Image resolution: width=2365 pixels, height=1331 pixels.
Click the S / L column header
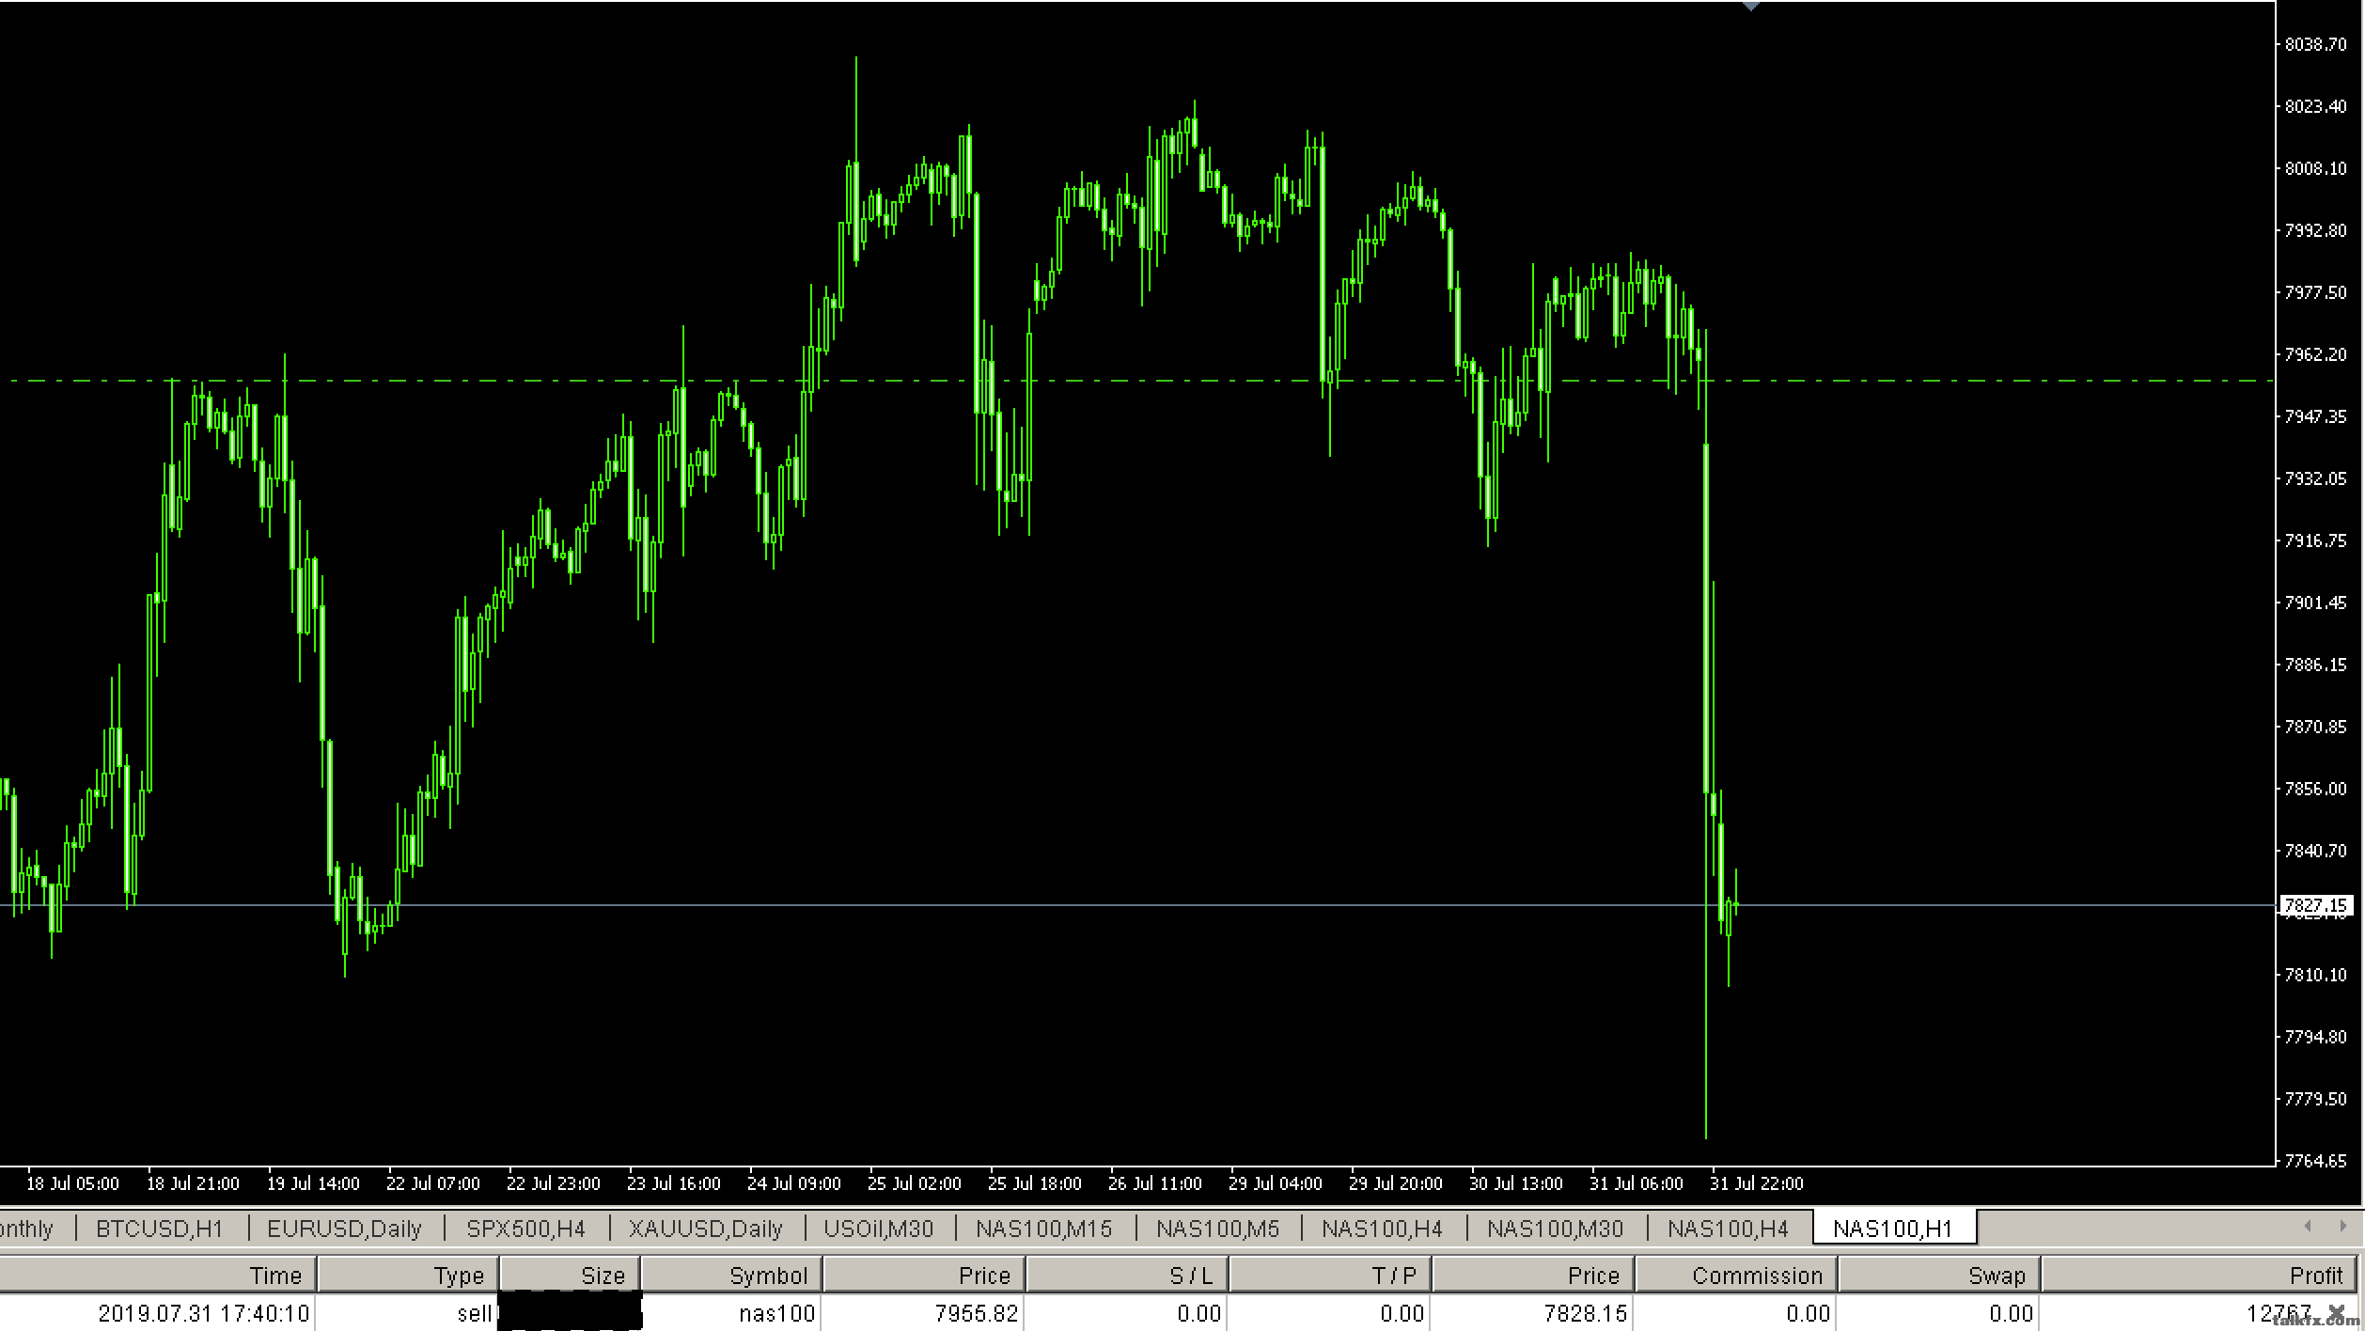(x=1126, y=1276)
